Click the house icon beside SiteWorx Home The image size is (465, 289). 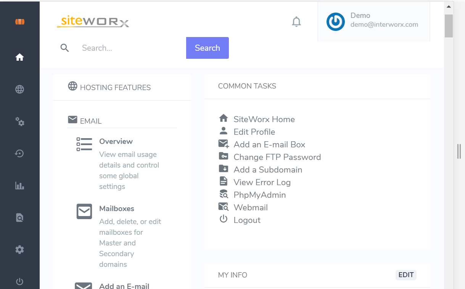224,118
